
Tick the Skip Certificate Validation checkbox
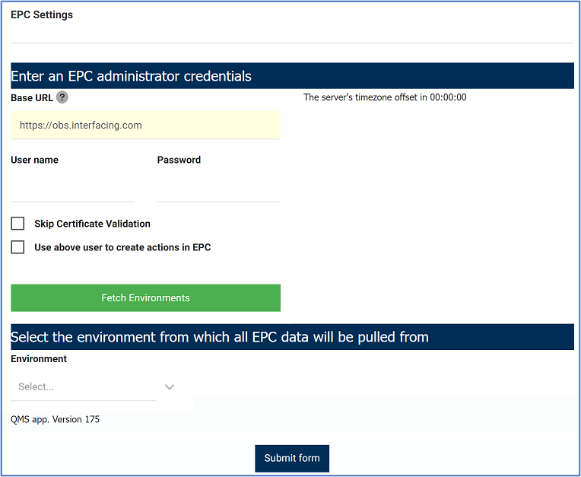17,224
